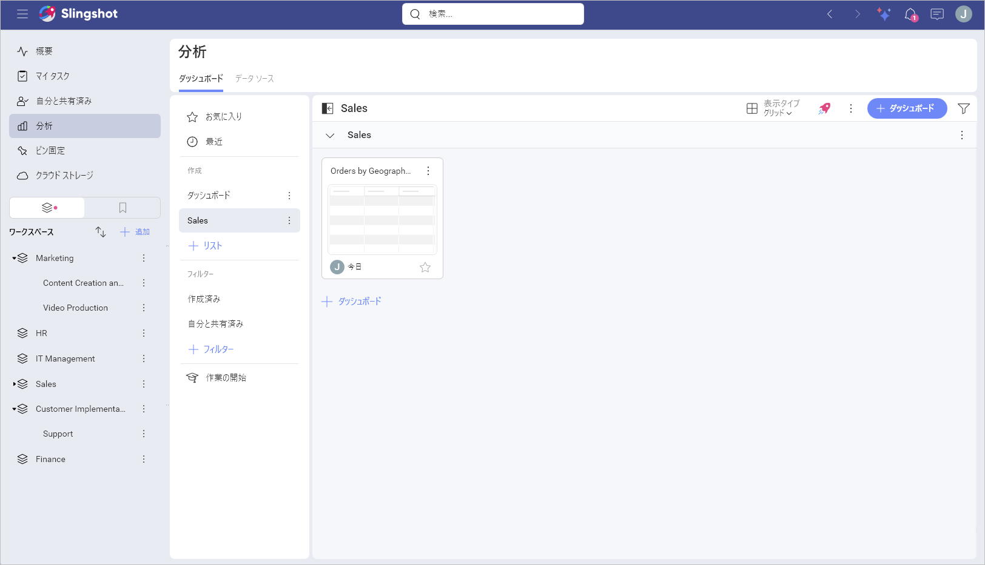Click the ＋ダッシュボード link below the card
Image resolution: width=985 pixels, height=565 pixels.
pos(352,302)
